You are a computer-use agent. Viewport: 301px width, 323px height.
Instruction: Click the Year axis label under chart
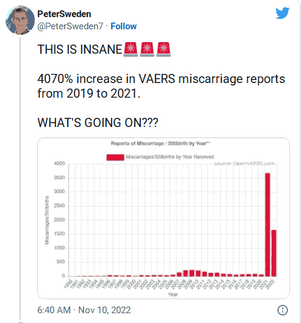tap(173, 294)
